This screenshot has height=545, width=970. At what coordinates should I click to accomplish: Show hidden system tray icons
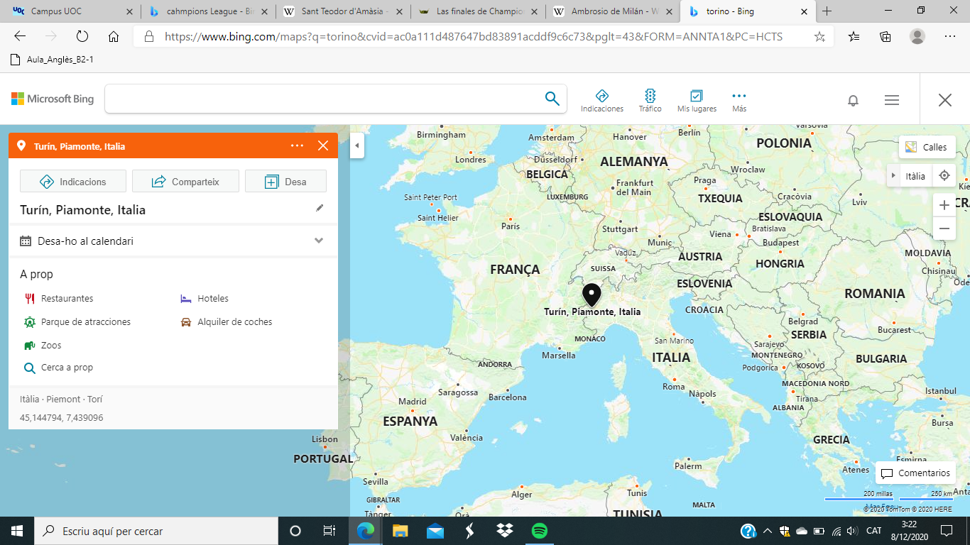tap(768, 531)
